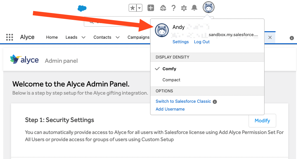Open the Campaigns tab

point(138,37)
